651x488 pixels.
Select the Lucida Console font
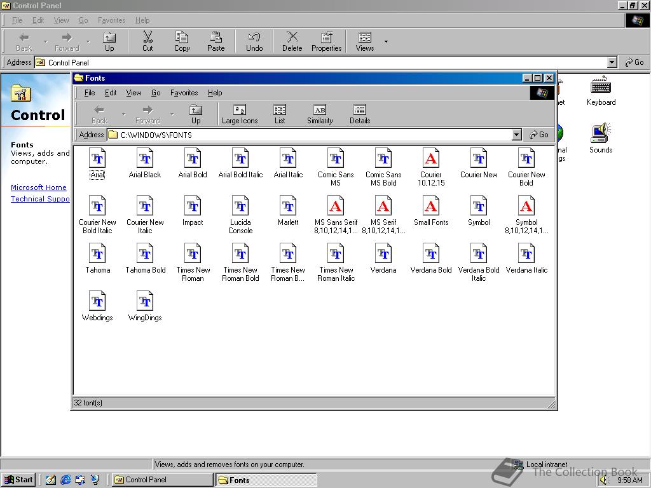click(x=240, y=215)
